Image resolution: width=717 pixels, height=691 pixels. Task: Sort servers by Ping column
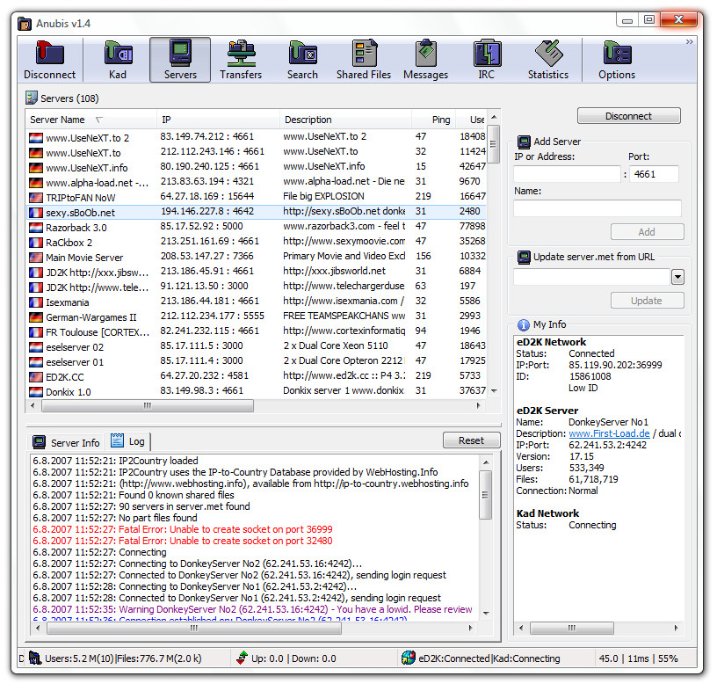[x=433, y=120]
